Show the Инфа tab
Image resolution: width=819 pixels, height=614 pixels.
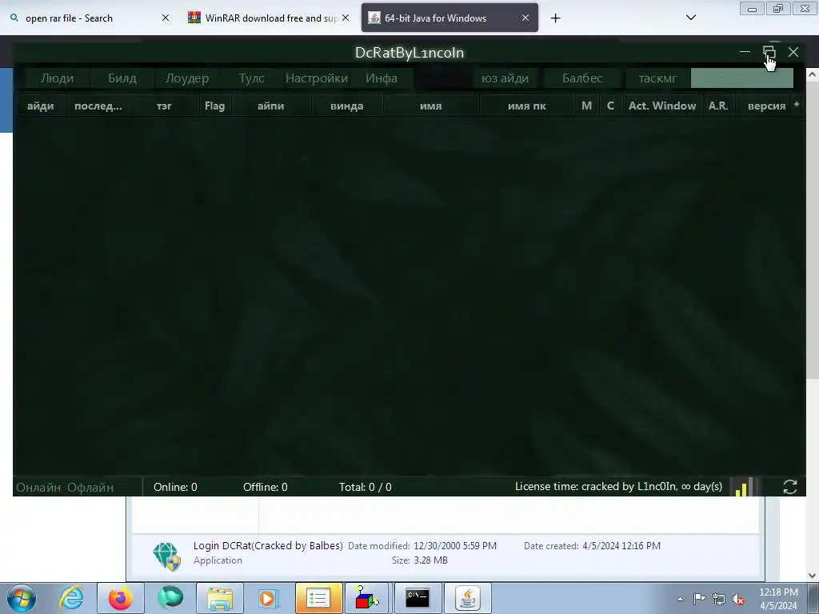pos(382,78)
